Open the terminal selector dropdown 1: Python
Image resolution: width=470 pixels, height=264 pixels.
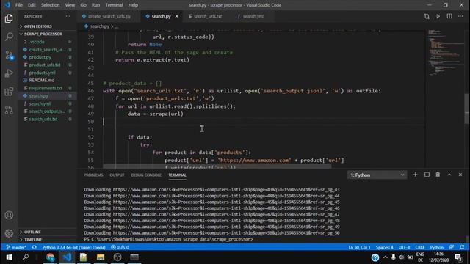point(377,175)
